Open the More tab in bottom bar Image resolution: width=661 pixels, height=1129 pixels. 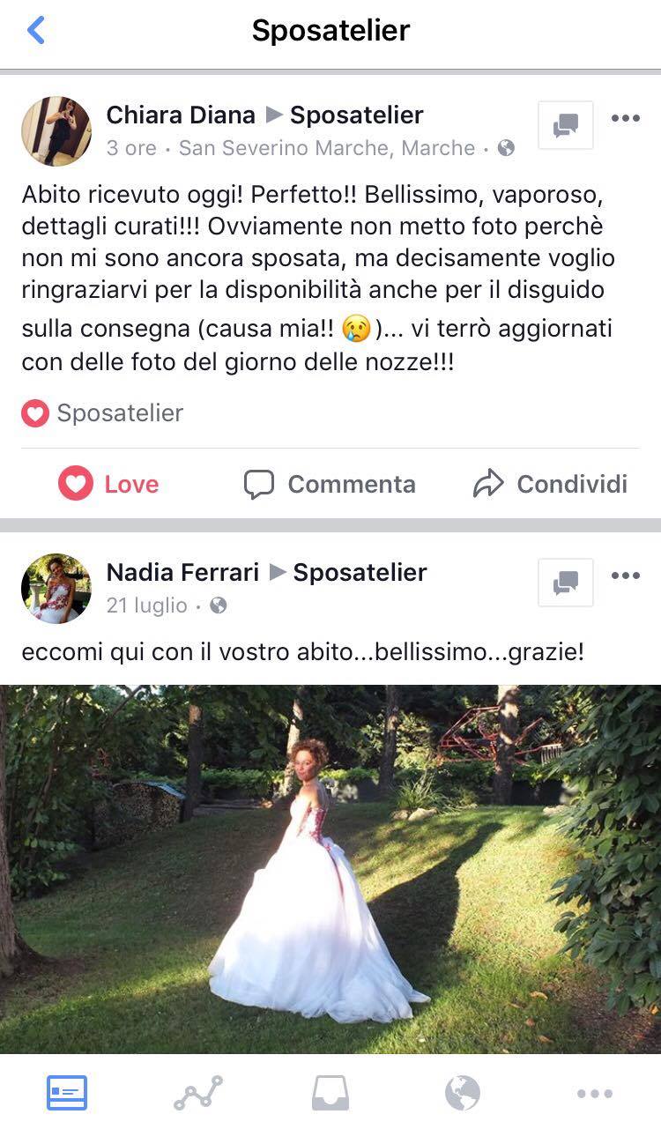595,1094
